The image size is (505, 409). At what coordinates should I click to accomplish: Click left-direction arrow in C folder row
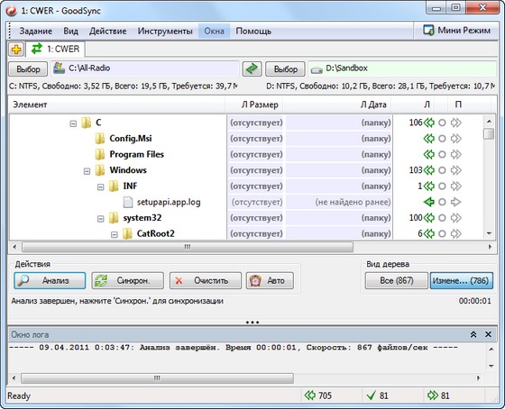click(428, 123)
